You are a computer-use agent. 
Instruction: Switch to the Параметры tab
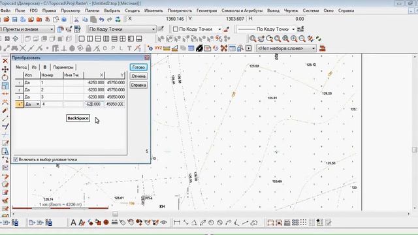63,67
